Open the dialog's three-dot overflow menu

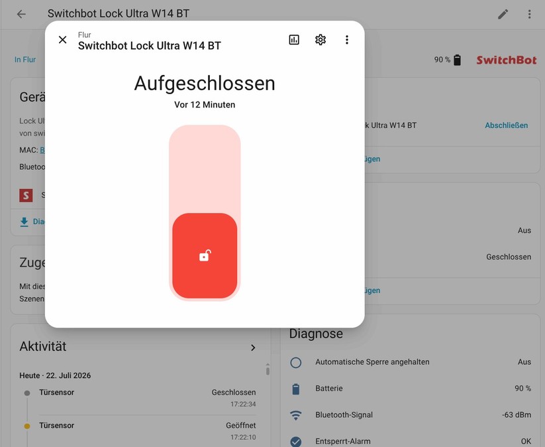(x=347, y=40)
